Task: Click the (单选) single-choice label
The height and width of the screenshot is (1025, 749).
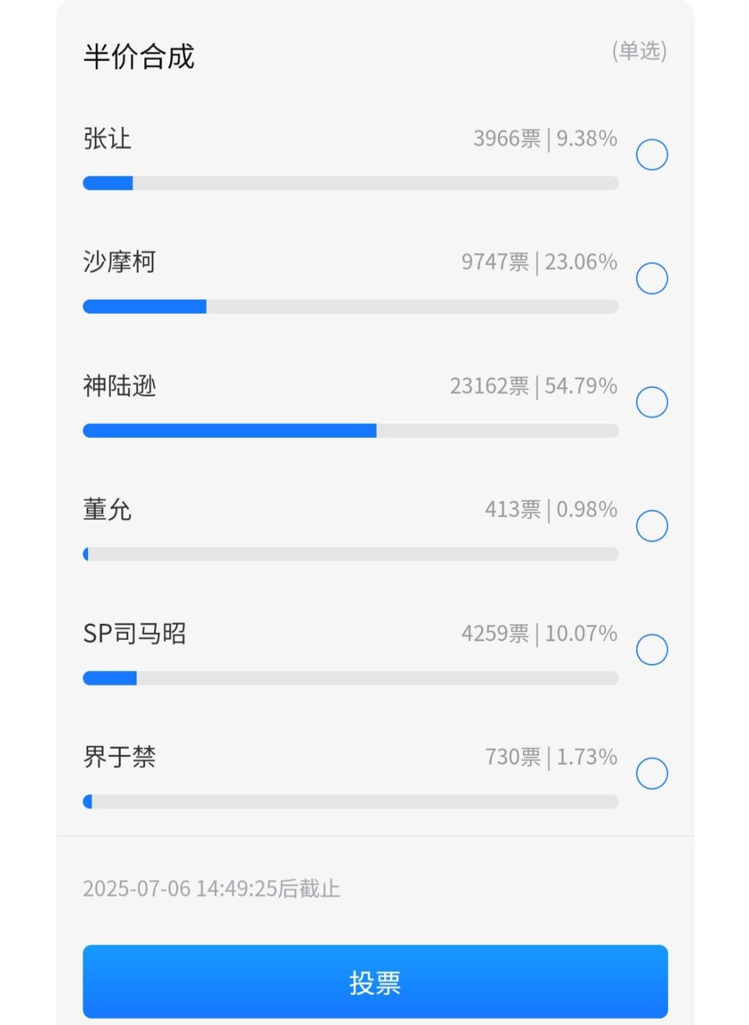Action: click(x=639, y=51)
